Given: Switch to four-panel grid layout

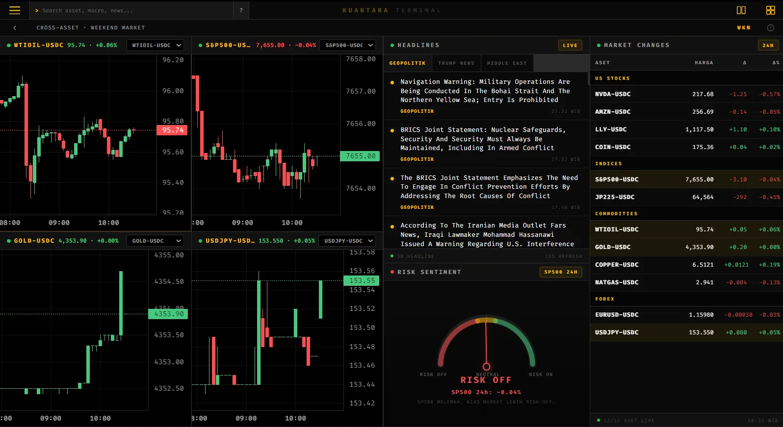Looking at the screenshot, I should click(x=770, y=10).
